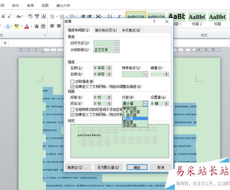
Task: Open the 美化大师 ribbon tab
Action: tap(63, 6)
